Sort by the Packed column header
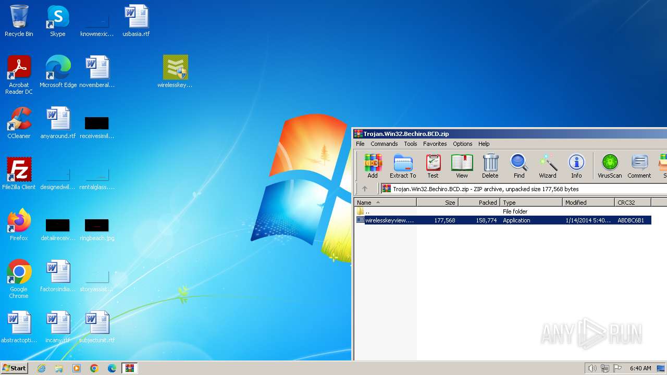The height and width of the screenshot is (375, 667). [479, 203]
